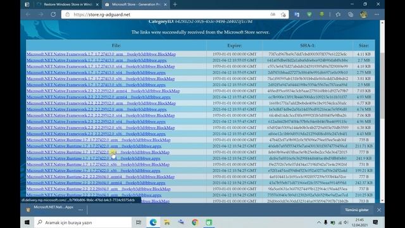Open Framework 2.2 x64 BlockMap link

point(101,115)
